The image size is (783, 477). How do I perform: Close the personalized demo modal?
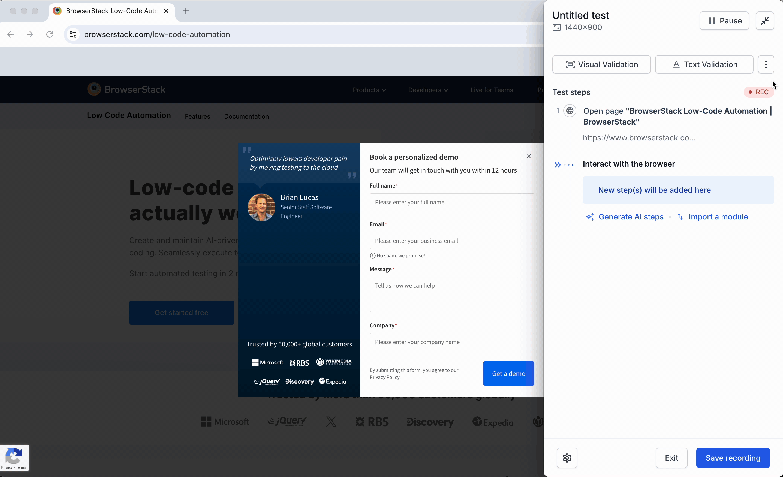tap(529, 156)
